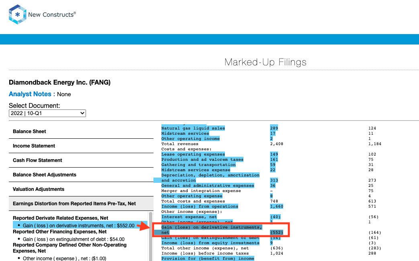This screenshot has height=261, width=419.
Task: Select Earnings Distortion from Reported Items tab
Action: click(x=81, y=203)
